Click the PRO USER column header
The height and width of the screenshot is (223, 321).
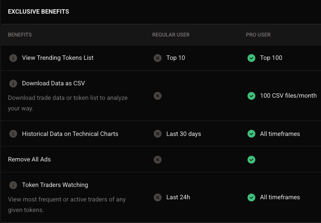[x=258, y=35]
